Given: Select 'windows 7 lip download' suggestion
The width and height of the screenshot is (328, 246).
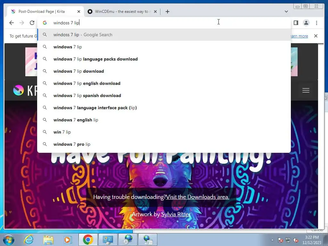Looking at the screenshot, I should pos(164,71).
